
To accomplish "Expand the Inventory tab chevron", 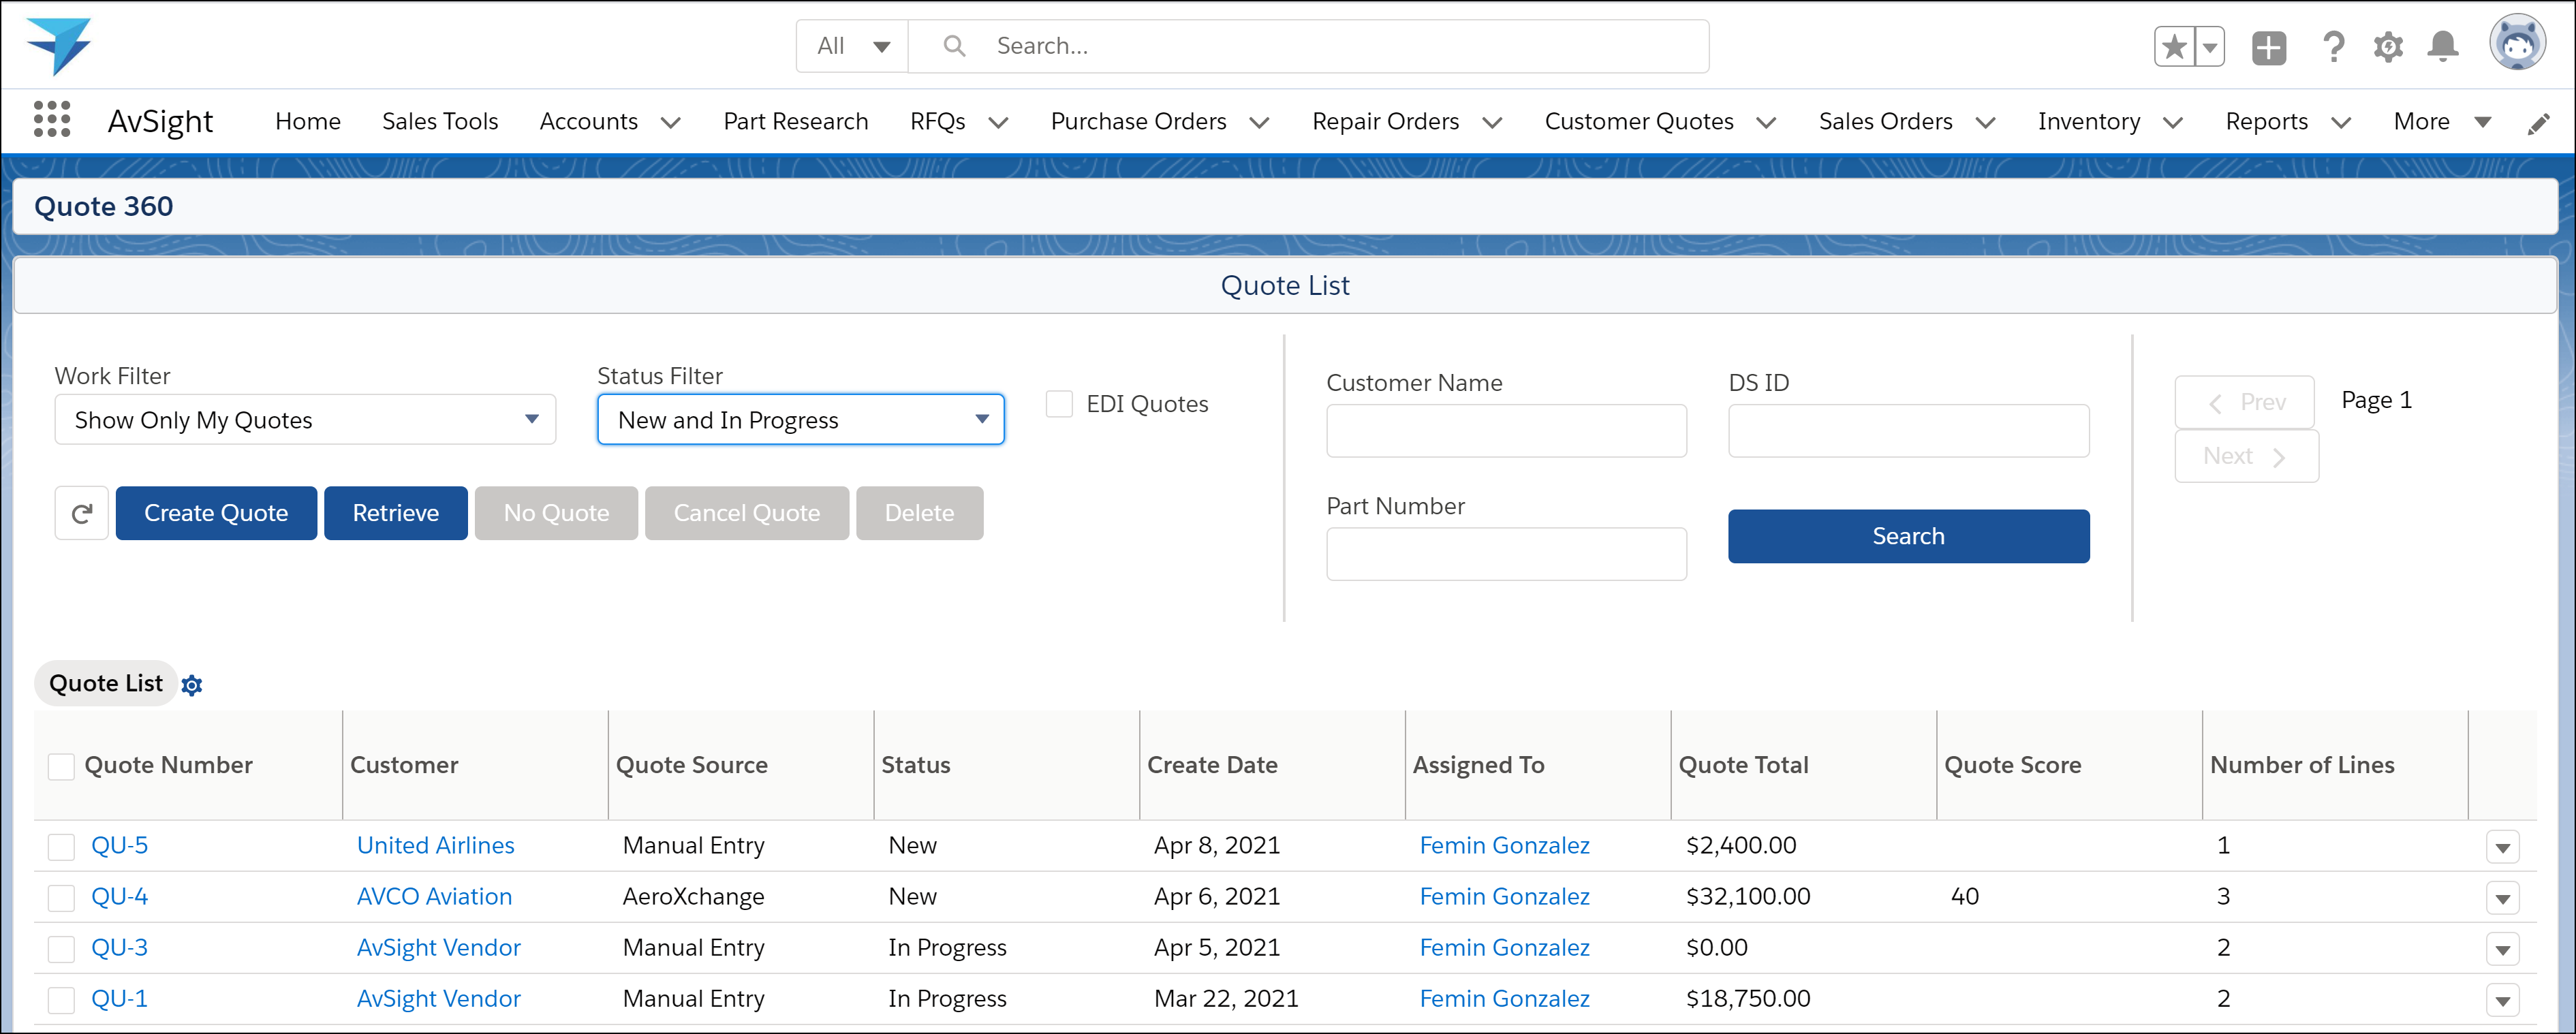I will click(x=2173, y=122).
